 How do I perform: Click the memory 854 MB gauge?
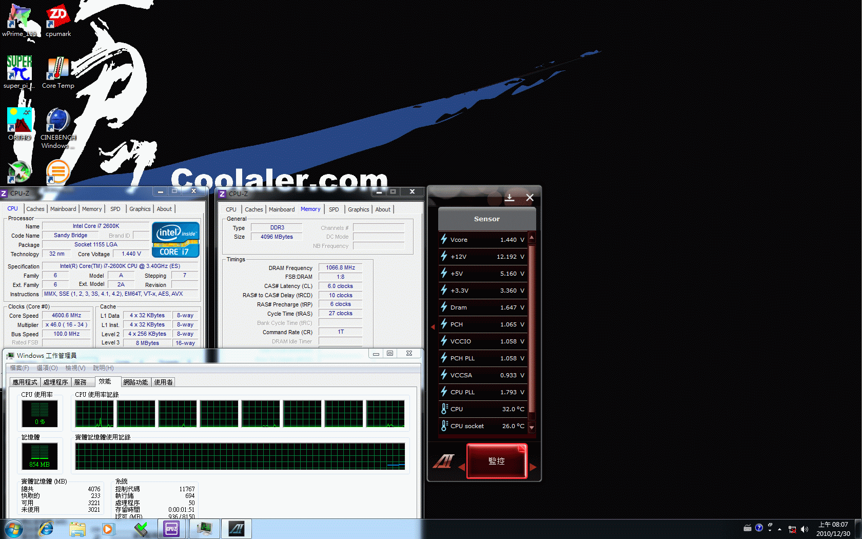40,456
